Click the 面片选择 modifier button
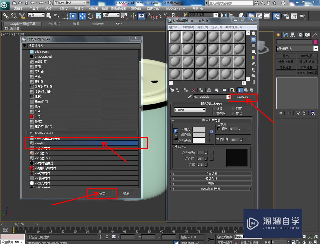The height and width of the screenshot is (244, 320). 307,56
